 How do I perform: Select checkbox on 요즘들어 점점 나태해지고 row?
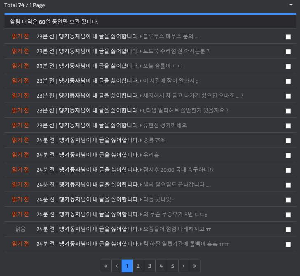288,229
